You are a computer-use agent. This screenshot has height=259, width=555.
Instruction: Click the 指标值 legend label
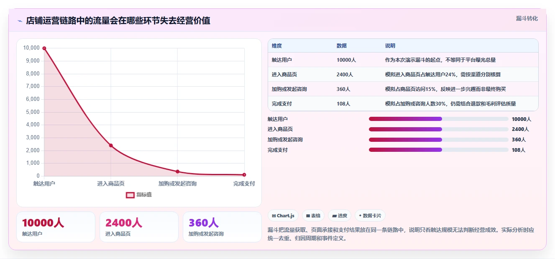click(x=144, y=195)
